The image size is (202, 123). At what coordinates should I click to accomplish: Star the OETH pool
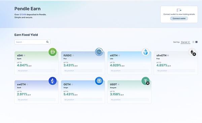pos(72,85)
